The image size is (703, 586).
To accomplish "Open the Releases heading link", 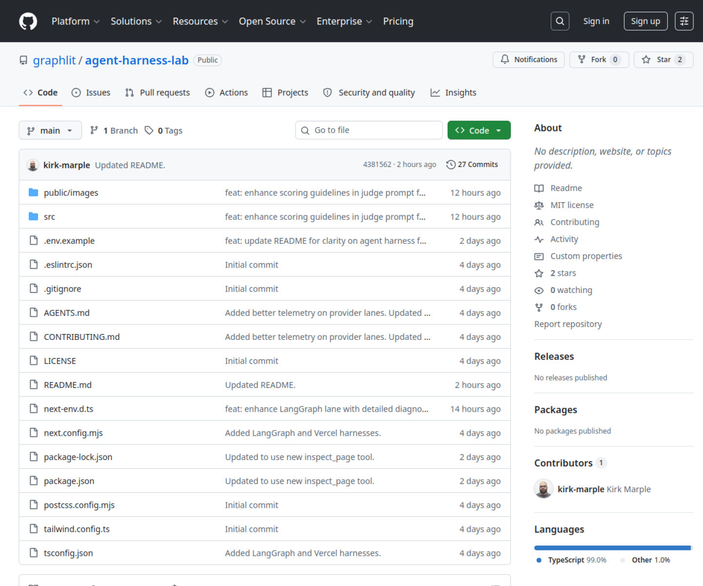I will (554, 356).
